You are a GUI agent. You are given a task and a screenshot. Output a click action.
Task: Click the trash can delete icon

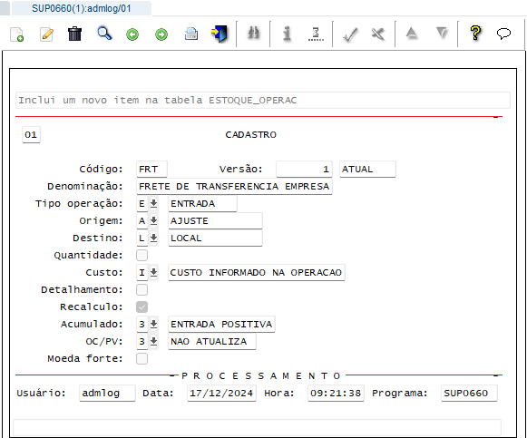tap(74, 34)
